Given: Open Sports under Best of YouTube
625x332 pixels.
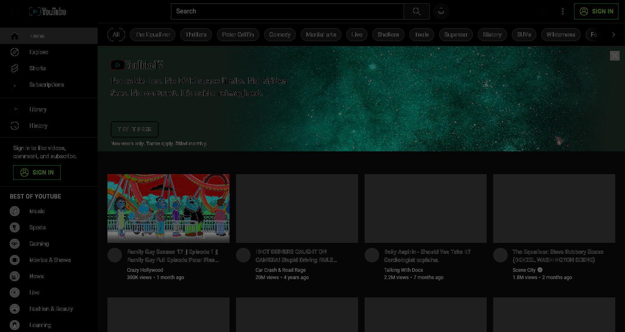Looking at the screenshot, I should tap(49, 227).
